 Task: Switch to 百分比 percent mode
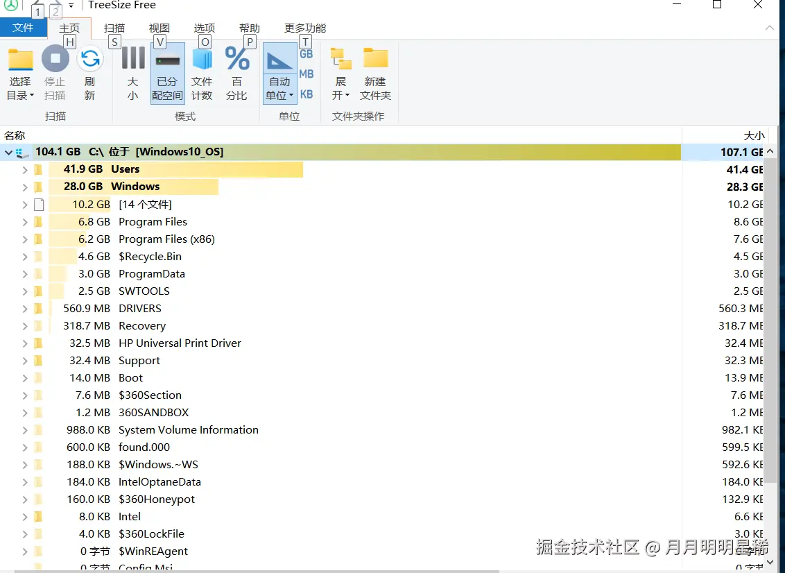tap(236, 74)
